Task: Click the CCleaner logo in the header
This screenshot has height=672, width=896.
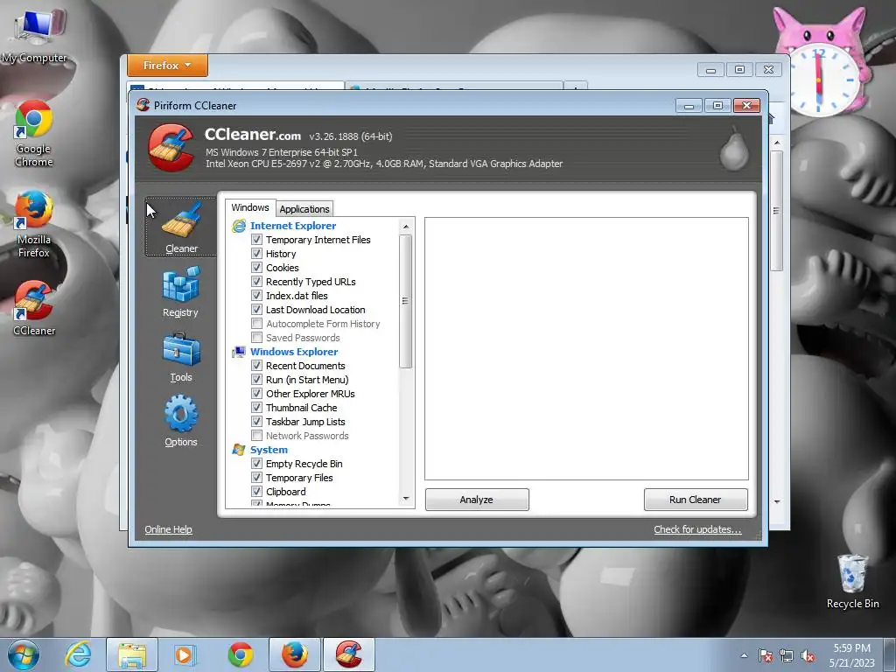Action: pos(171,147)
